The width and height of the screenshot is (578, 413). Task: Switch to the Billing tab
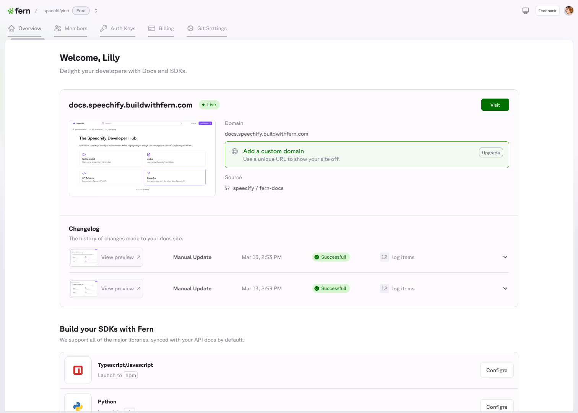(161, 28)
